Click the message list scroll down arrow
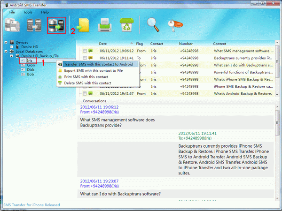Viewport: 282px width, 211px height. (277, 94)
